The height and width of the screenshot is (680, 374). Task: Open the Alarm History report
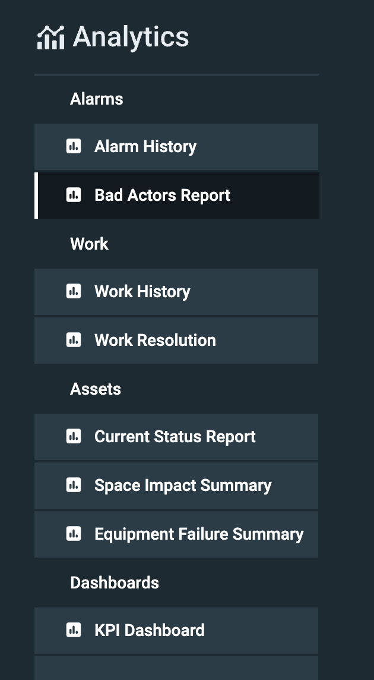click(145, 146)
